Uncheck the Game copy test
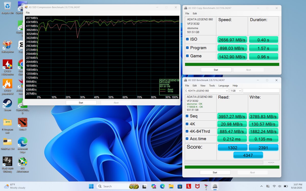Screen dimensions: 306x191 pos(187,56)
